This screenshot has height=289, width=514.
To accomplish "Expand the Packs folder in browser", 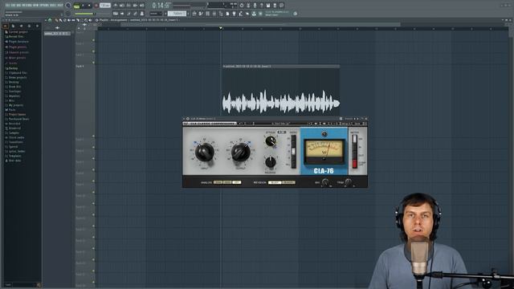I will pos(10,110).
